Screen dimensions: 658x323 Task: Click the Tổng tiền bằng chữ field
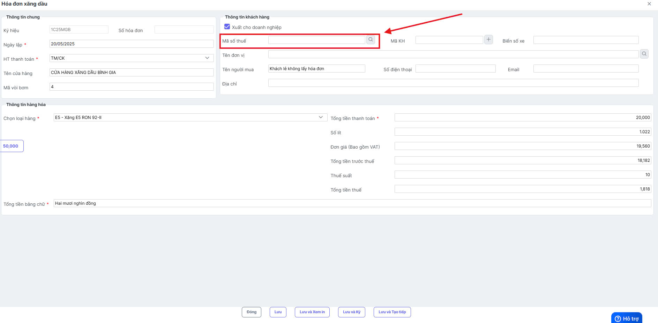(x=352, y=203)
